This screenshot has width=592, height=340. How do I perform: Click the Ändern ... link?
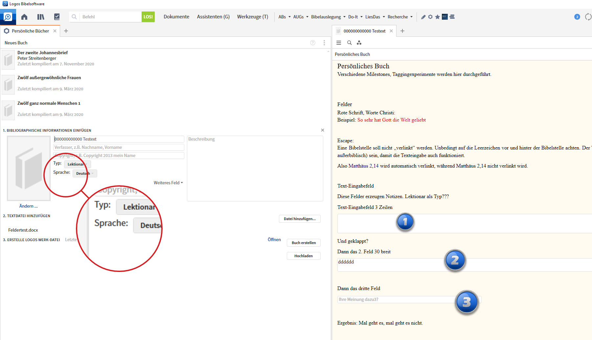click(x=29, y=206)
